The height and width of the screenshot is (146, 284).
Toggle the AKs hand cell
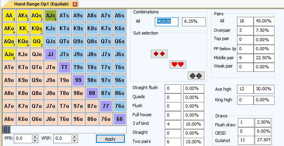(23, 15)
